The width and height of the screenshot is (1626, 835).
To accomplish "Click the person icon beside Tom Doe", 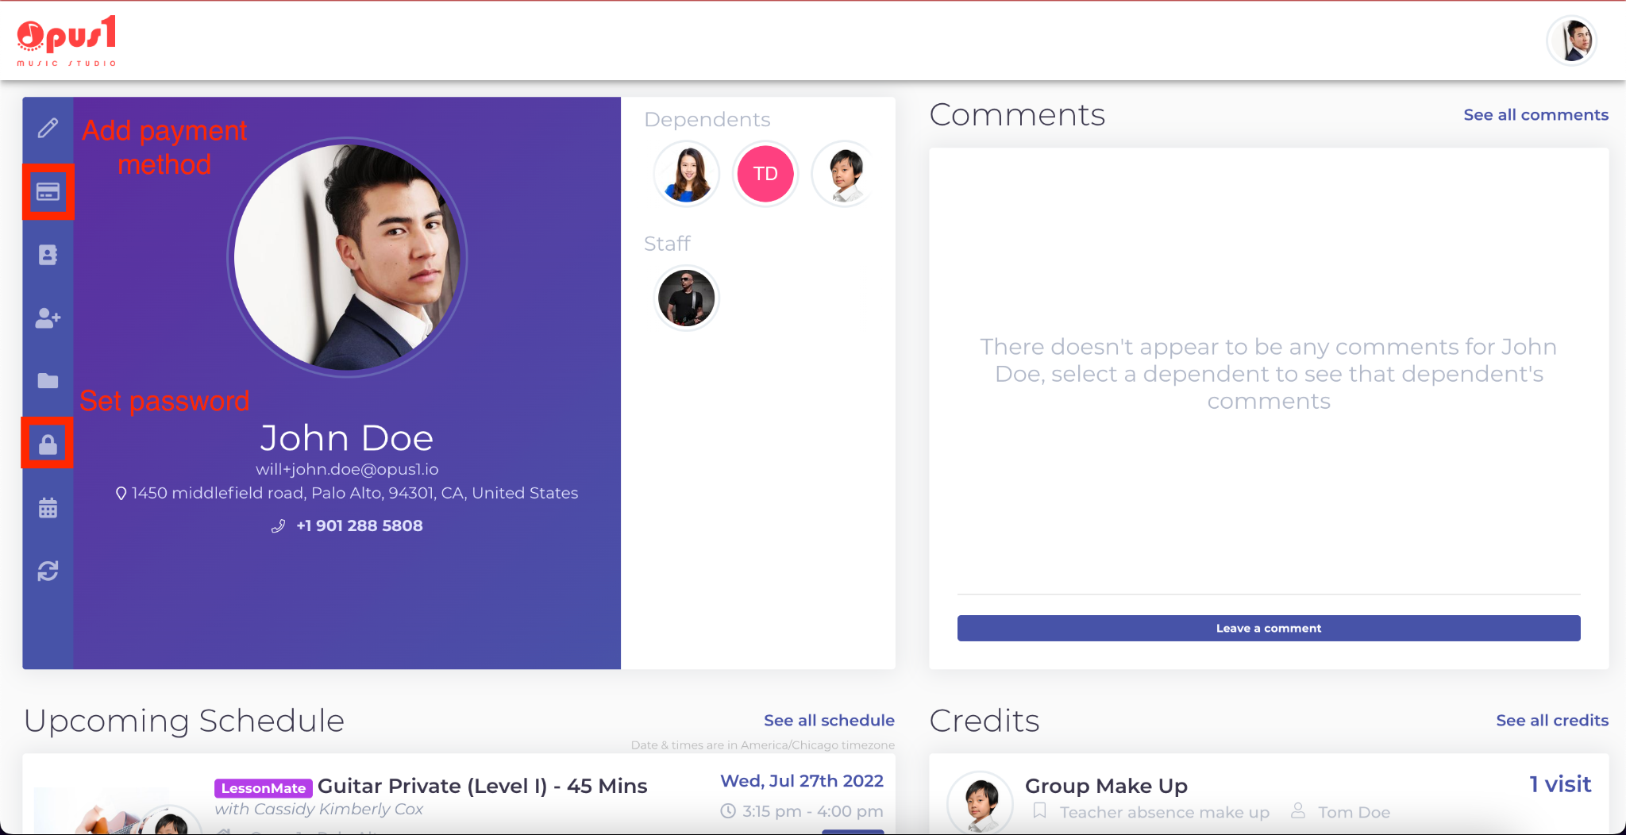I will coord(1298,810).
